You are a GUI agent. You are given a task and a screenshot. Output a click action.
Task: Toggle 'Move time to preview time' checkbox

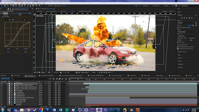tap(178, 49)
